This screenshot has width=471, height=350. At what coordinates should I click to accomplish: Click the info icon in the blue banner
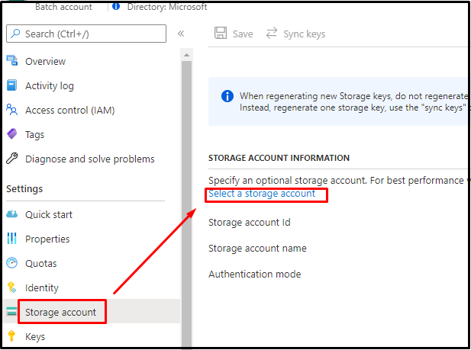227,96
